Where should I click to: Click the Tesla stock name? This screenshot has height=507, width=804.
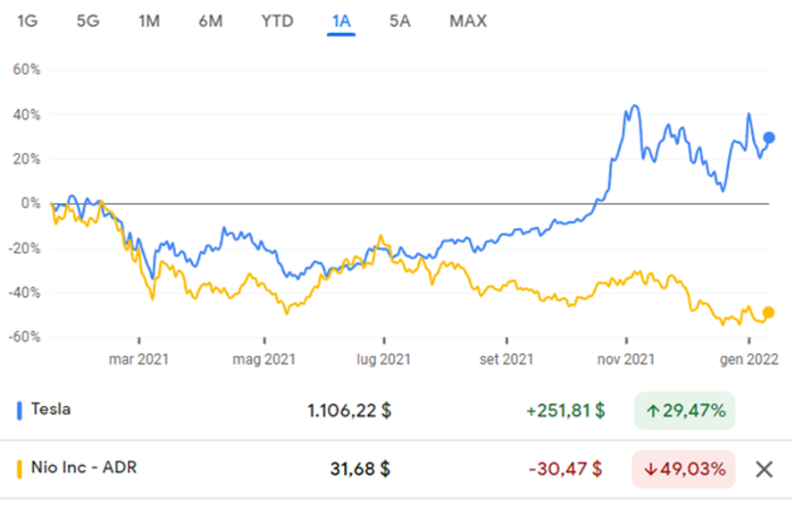51,409
